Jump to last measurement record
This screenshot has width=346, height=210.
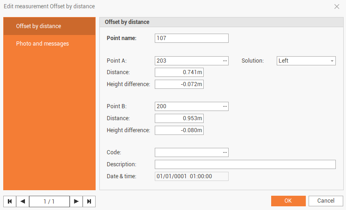pos(89,201)
